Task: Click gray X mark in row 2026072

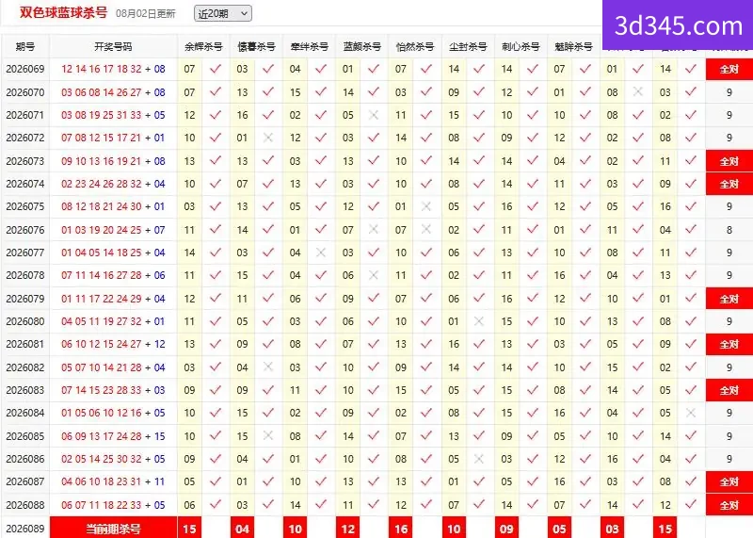Action: point(268,138)
